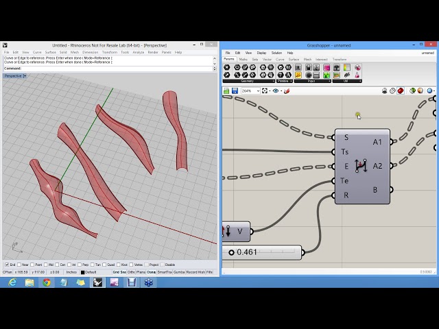The image size is (439, 329).
Task: Select the pink flask icon in Util group
Action: tap(357, 75)
